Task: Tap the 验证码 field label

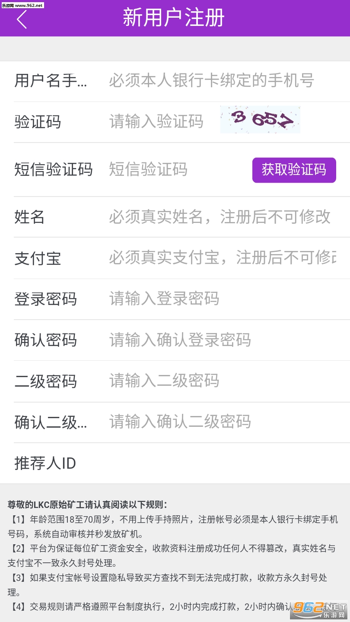Action: click(38, 122)
